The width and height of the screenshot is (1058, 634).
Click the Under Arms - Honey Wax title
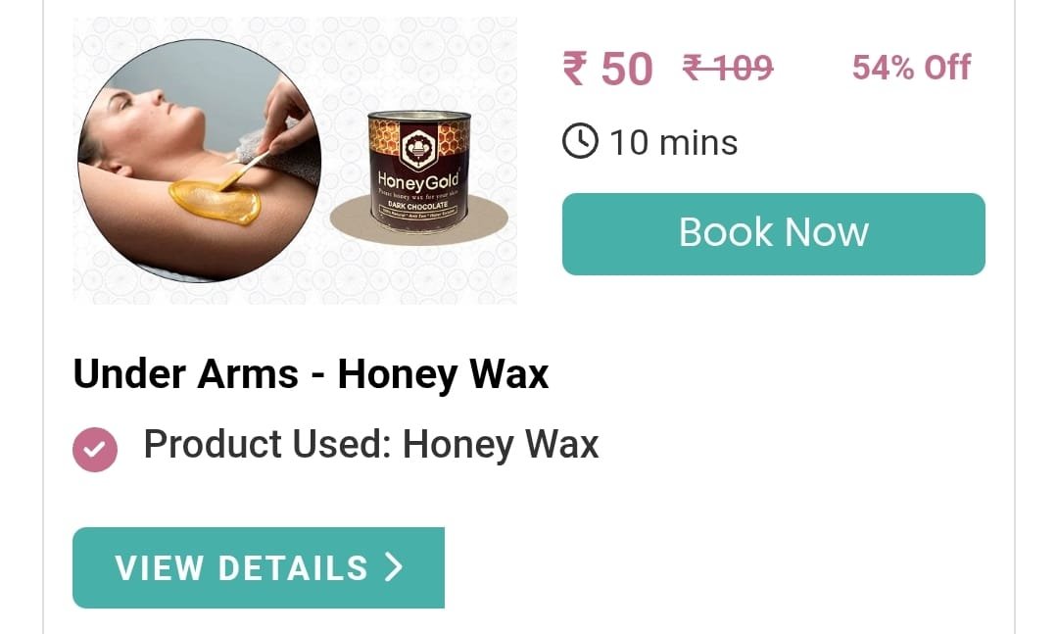point(311,374)
